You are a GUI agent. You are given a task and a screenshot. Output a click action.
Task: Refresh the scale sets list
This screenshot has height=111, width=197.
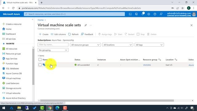point(73,34)
